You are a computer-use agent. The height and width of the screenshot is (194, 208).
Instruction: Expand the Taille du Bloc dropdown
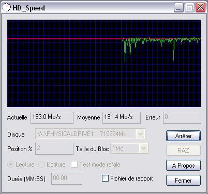tap(143, 148)
